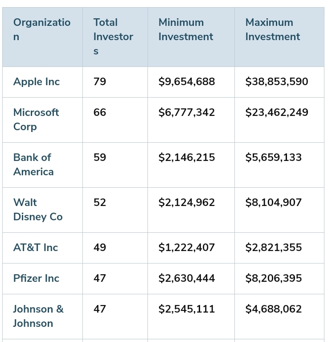Select Microsoft's minimum investment $6,777,342
The width and height of the screenshot is (328, 342).
point(186,112)
